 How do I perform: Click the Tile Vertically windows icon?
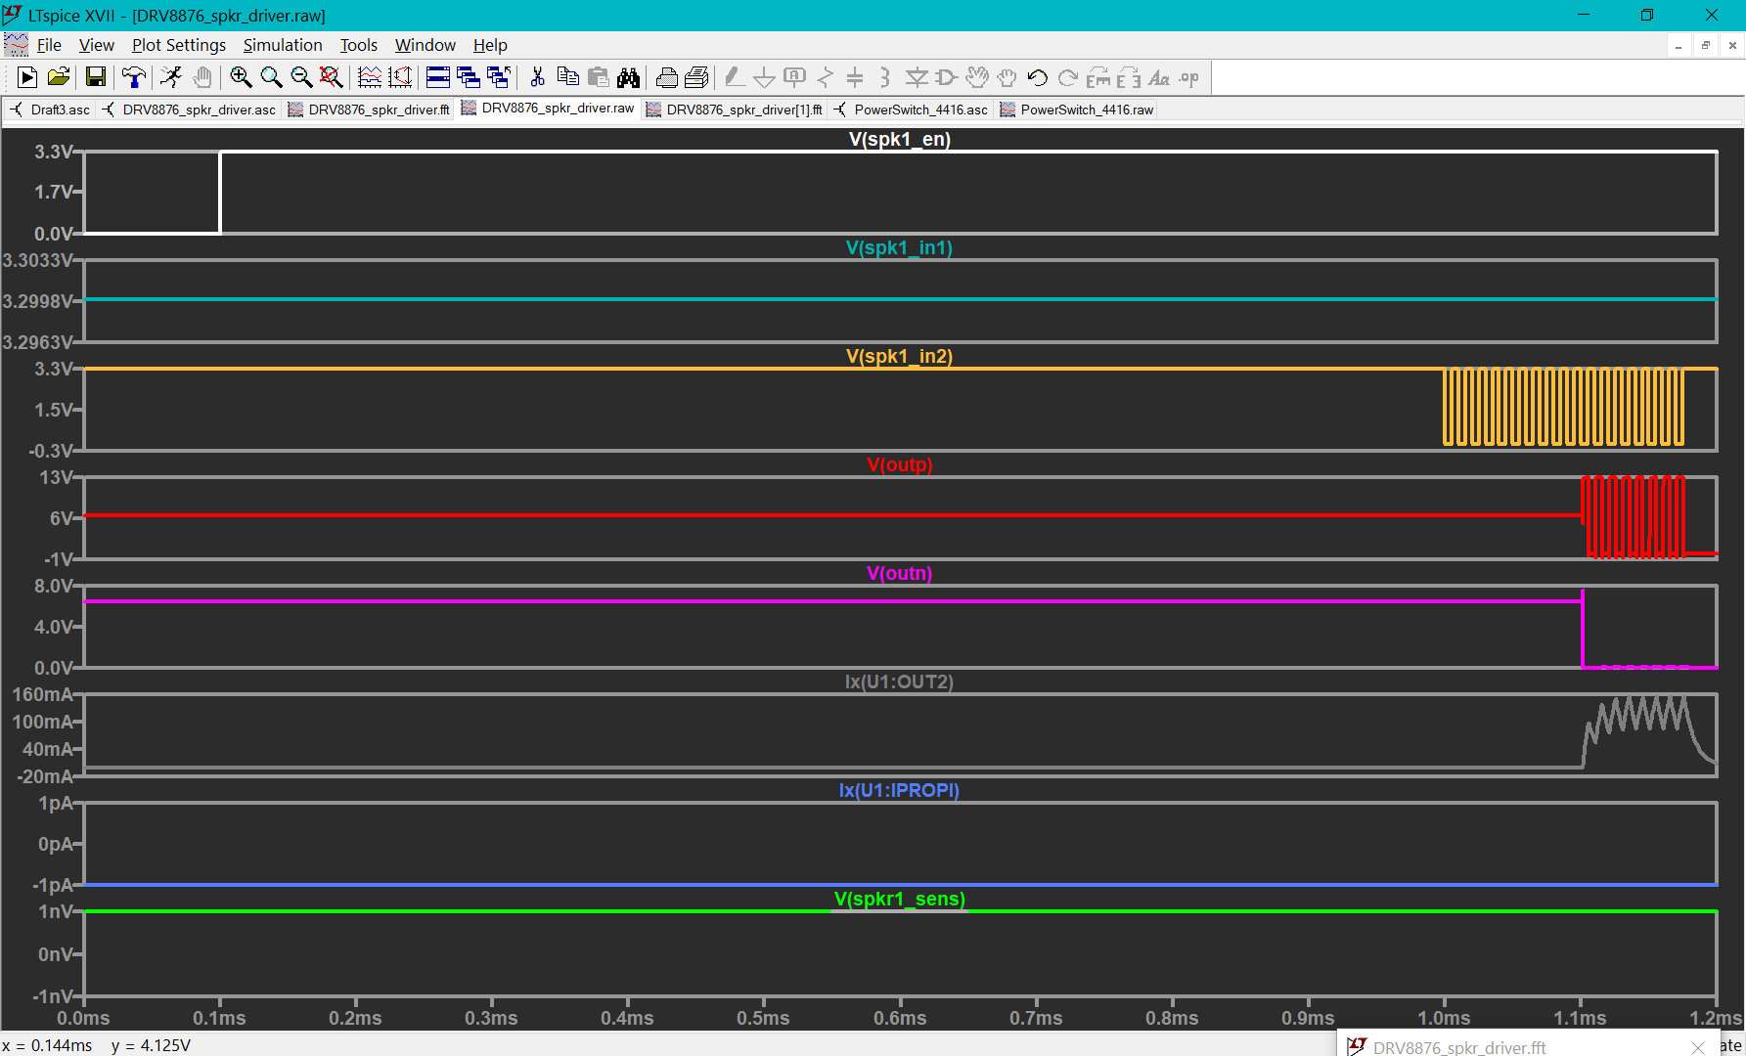coord(469,77)
